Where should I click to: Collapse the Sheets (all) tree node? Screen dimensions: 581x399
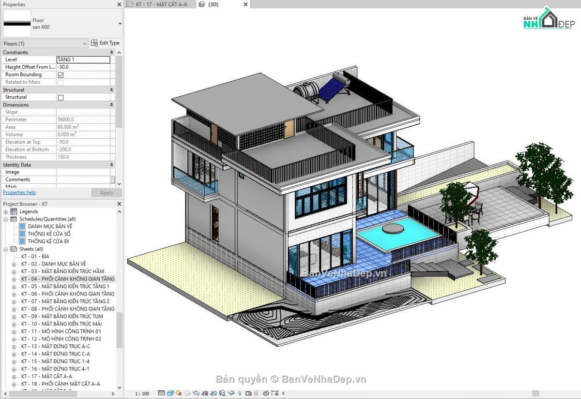tap(6, 249)
